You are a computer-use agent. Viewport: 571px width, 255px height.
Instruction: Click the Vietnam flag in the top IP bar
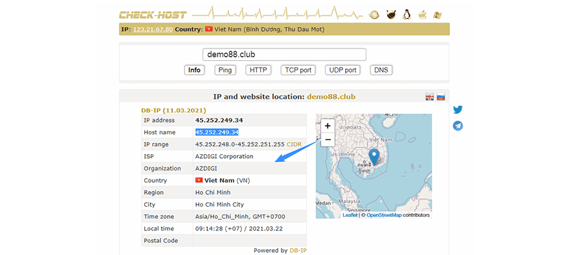click(208, 29)
